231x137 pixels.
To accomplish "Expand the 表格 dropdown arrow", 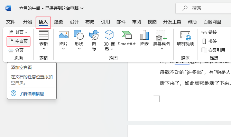I will (x=44, y=49).
